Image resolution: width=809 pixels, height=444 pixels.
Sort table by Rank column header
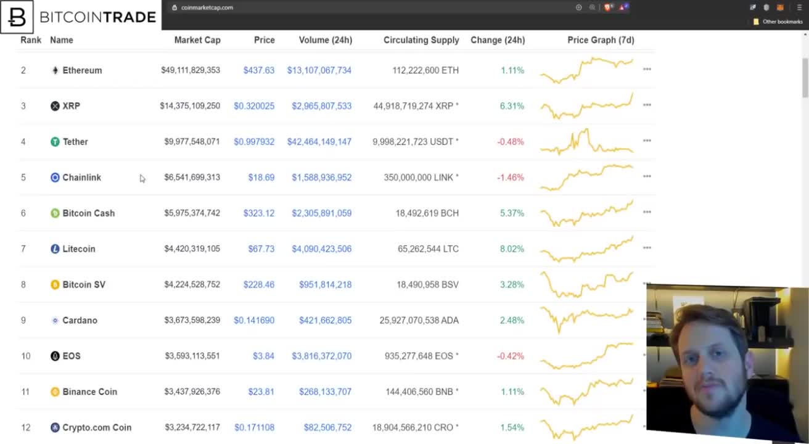pyautogui.click(x=31, y=39)
